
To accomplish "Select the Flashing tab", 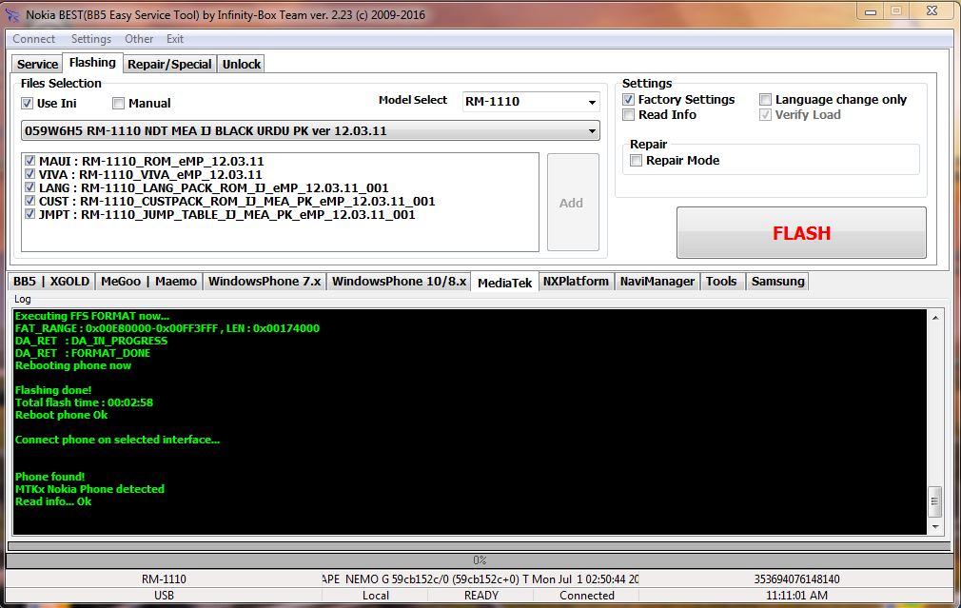I will [x=92, y=63].
